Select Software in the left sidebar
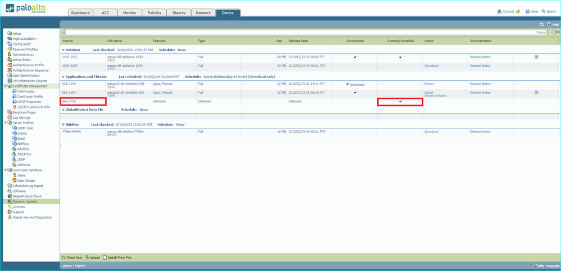The height and width of the screenshot is (271, 561). tap(19, 191)
